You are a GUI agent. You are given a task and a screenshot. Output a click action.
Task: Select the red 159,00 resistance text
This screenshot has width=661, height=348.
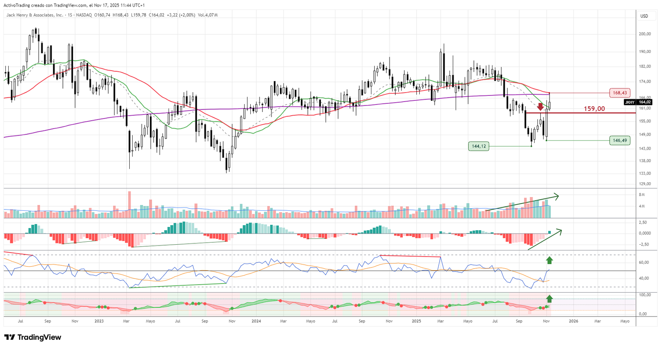click(x=594, y=109)
